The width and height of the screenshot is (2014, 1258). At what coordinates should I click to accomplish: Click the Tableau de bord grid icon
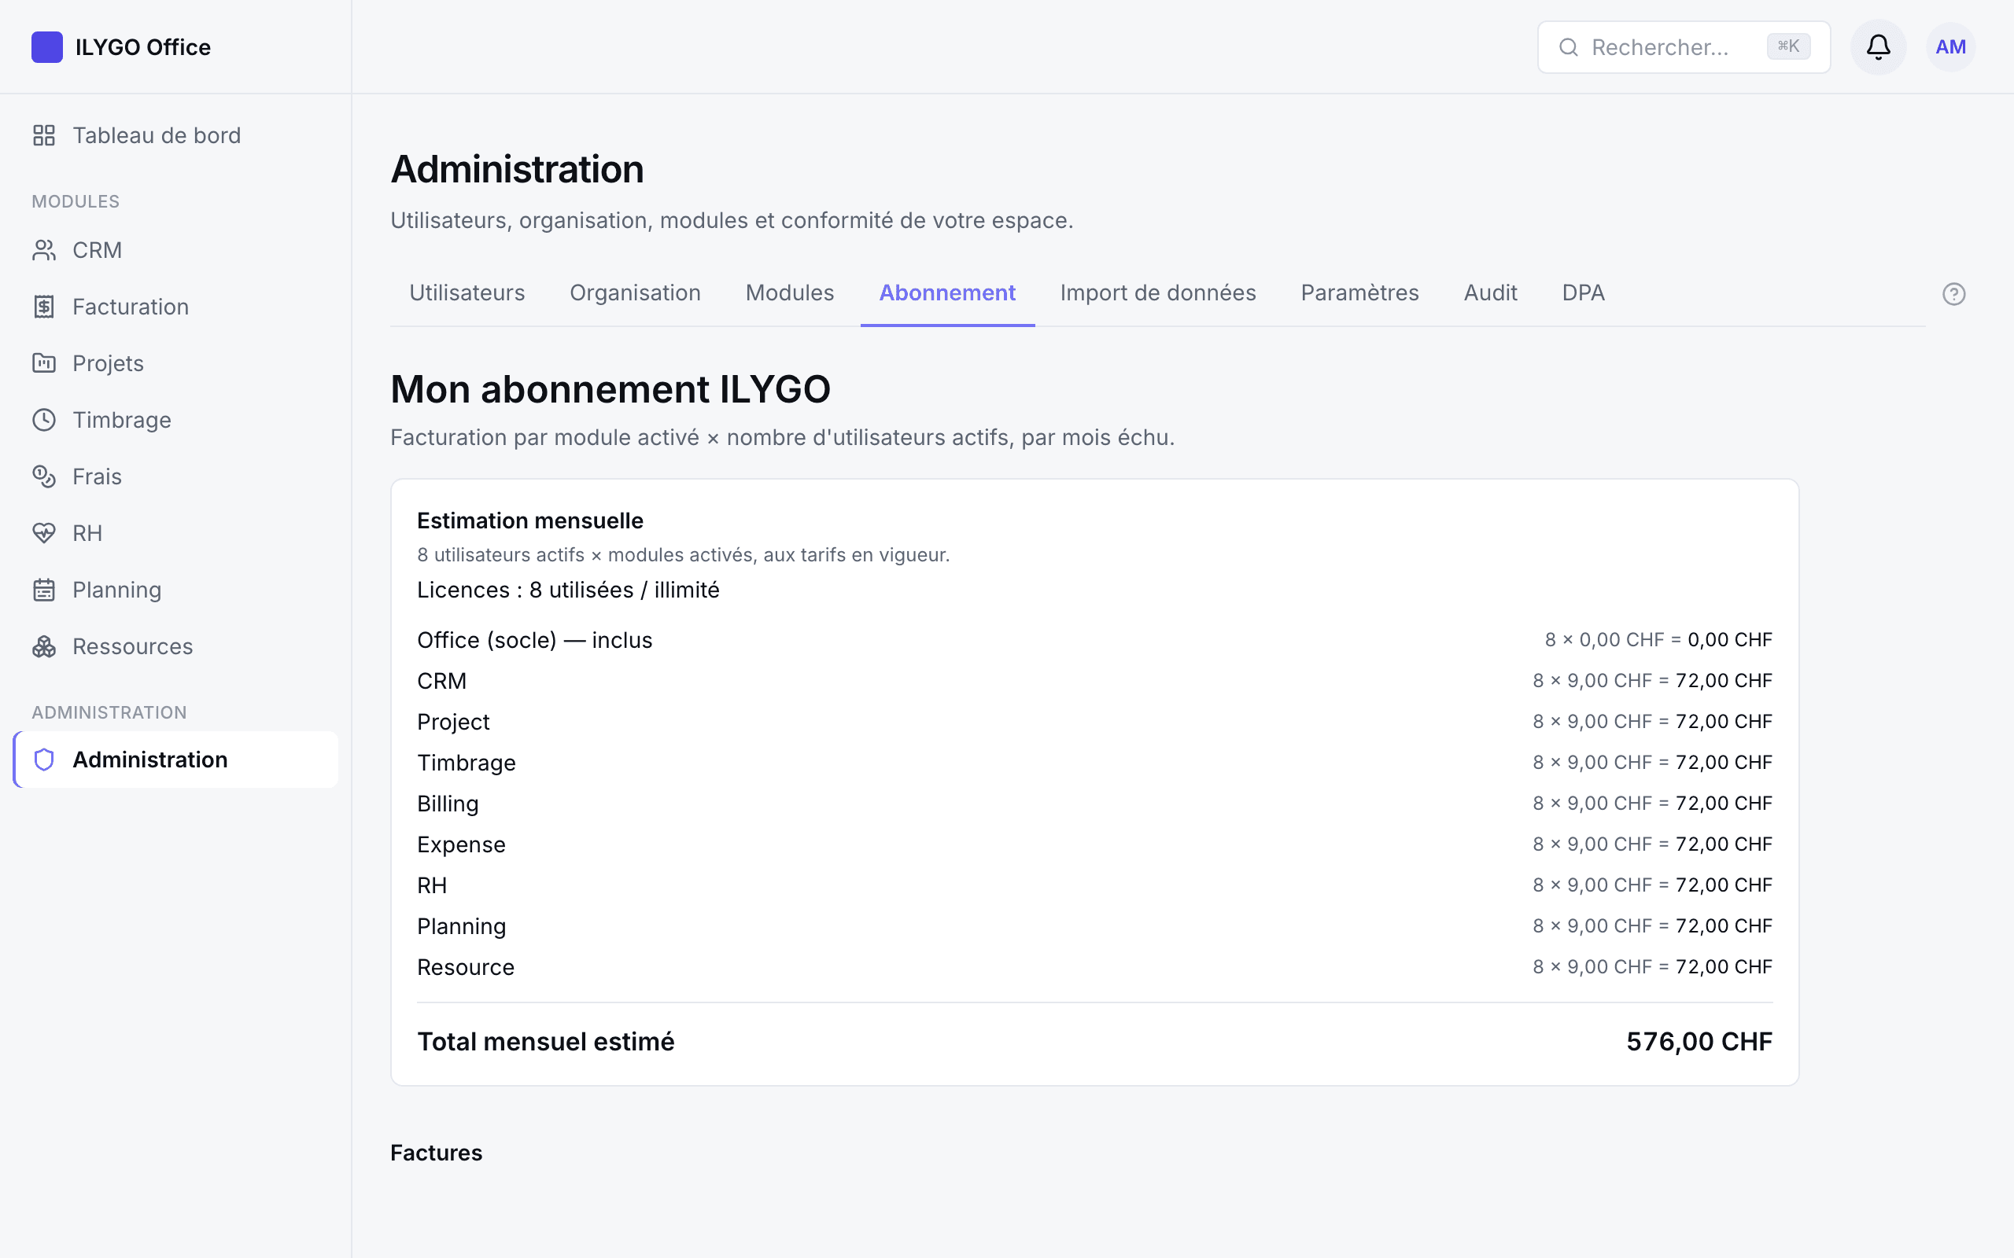(x=44, y=134)
